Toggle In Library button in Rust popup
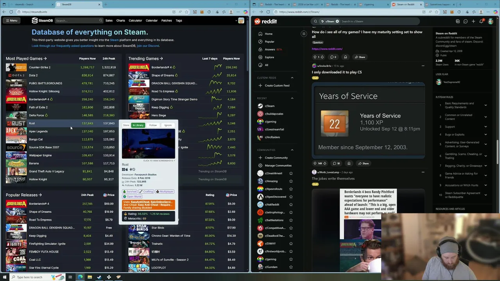The image size is (500, 281). pyautogui.click(x=138, y=125)
